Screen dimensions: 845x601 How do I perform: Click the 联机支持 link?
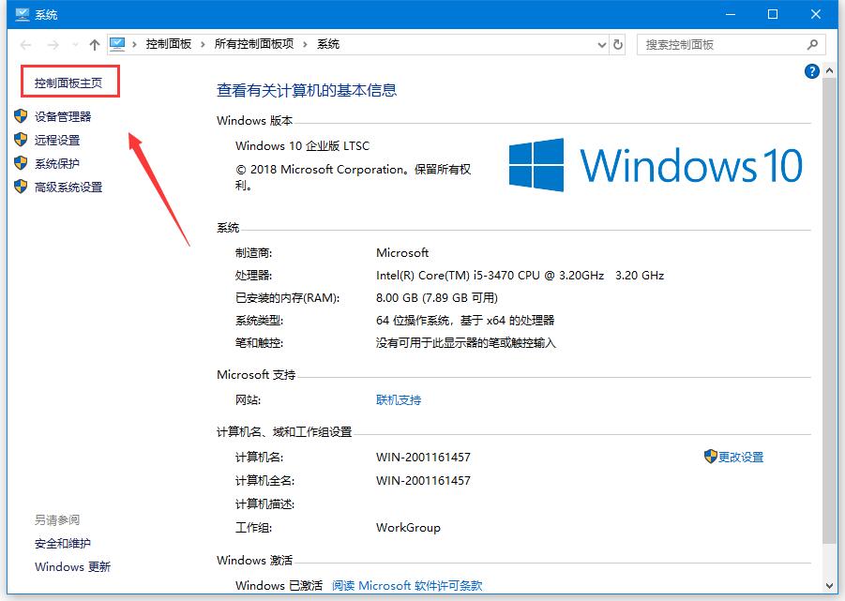pyautogui.click(x=399, y=398)
